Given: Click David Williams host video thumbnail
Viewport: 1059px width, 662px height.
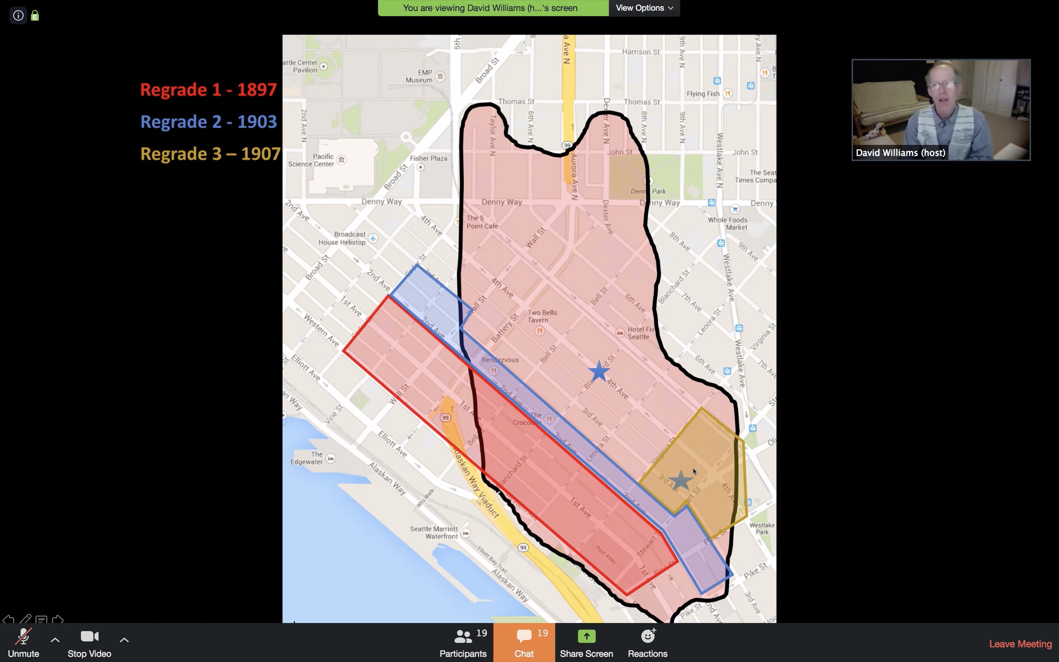Looking at the screenshot, I should 941,110.
